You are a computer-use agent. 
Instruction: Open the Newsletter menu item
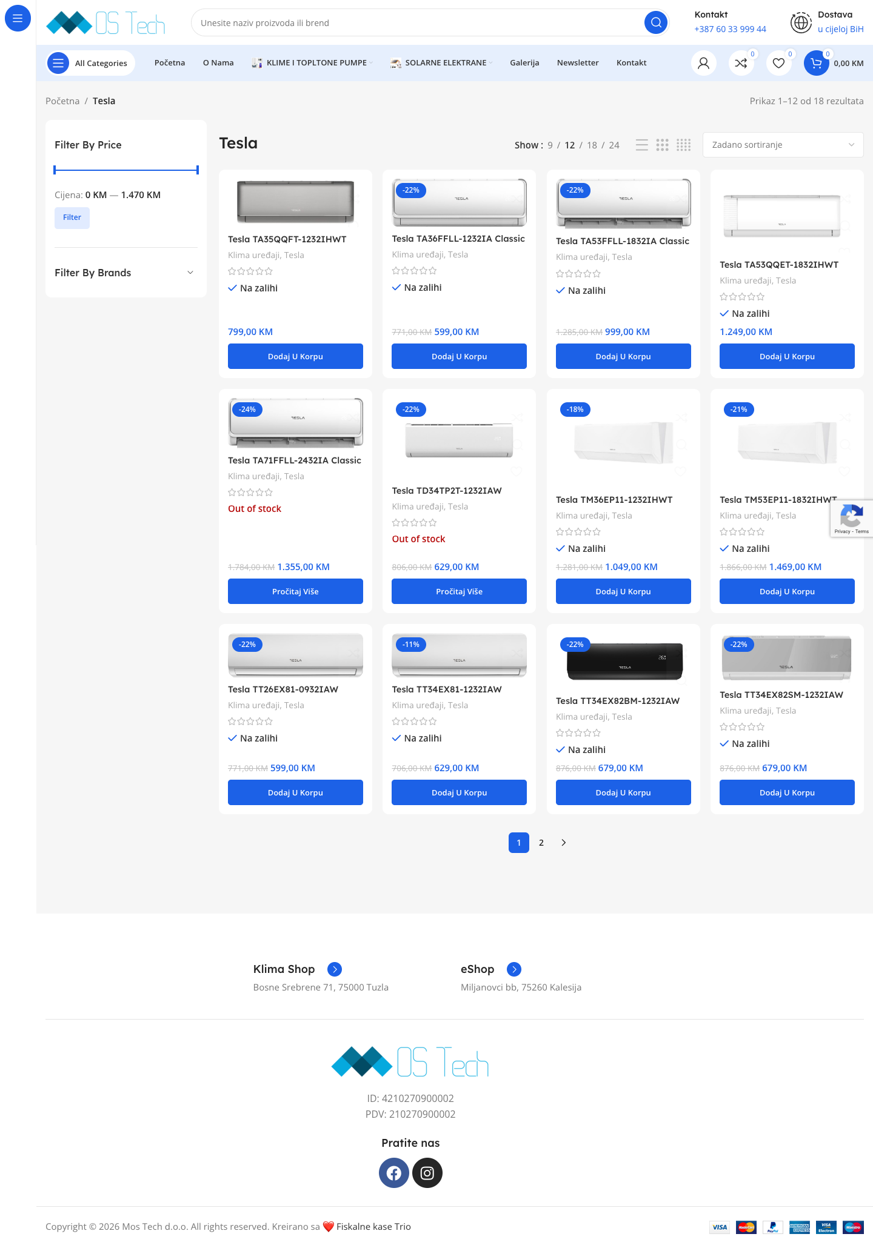tap(578, 63)
